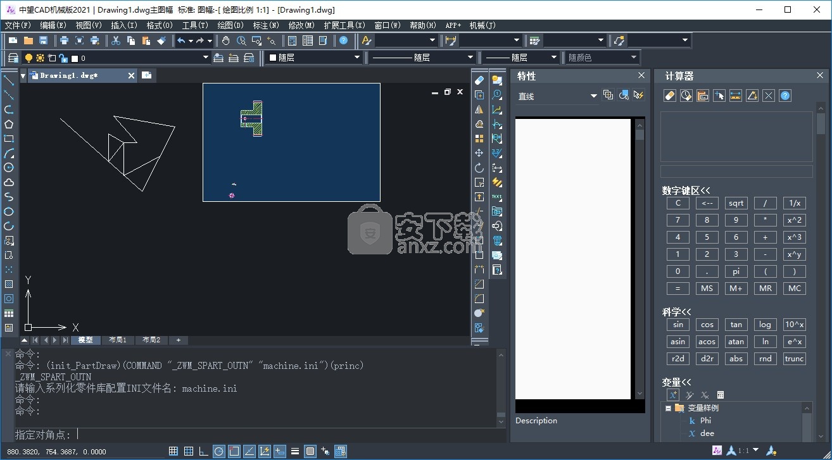Open help with the blue question icon

[343, 40]
